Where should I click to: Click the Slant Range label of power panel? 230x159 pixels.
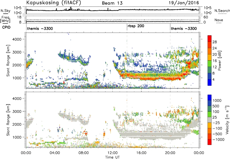click(8, 61)
